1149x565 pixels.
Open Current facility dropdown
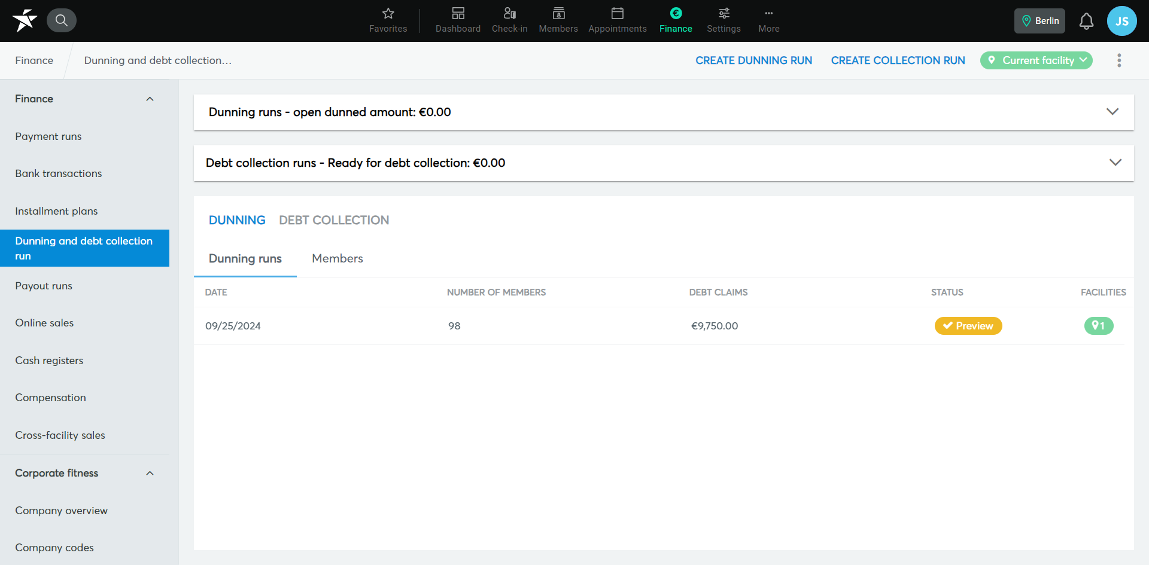click(x=1036, y=60)
